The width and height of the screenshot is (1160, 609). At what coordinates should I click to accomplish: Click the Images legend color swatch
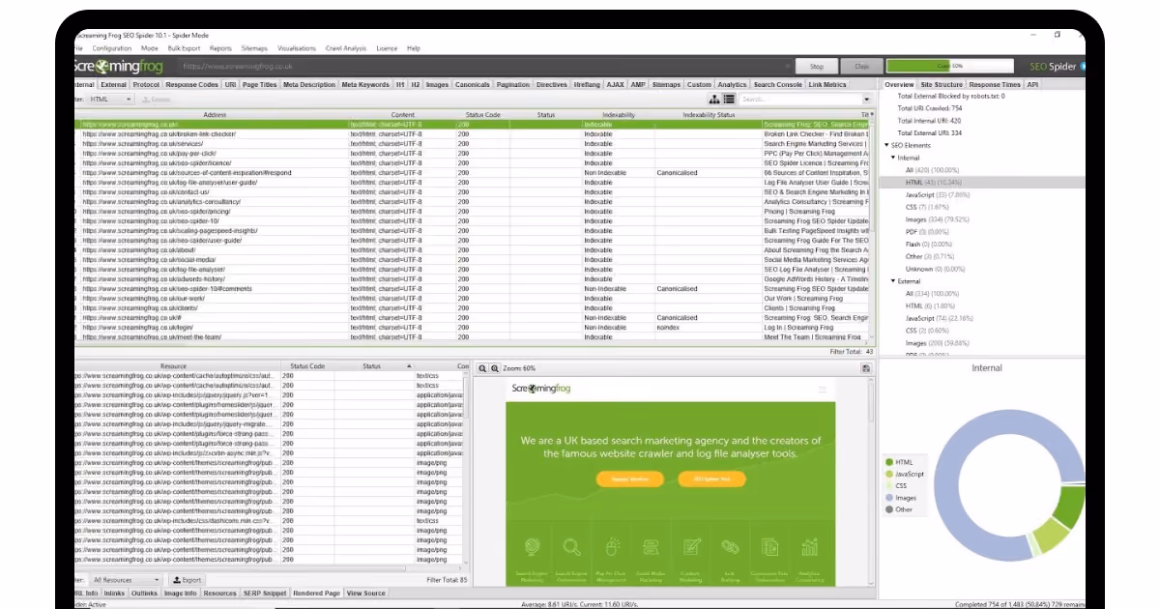coord(888,498)
